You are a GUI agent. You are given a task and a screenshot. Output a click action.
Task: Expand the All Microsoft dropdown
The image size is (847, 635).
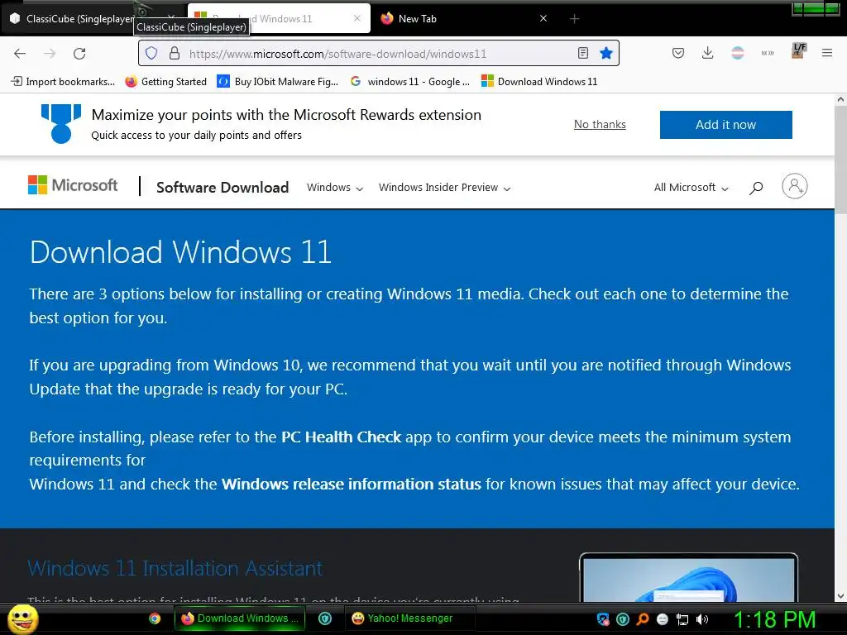(x=691, y=188)
